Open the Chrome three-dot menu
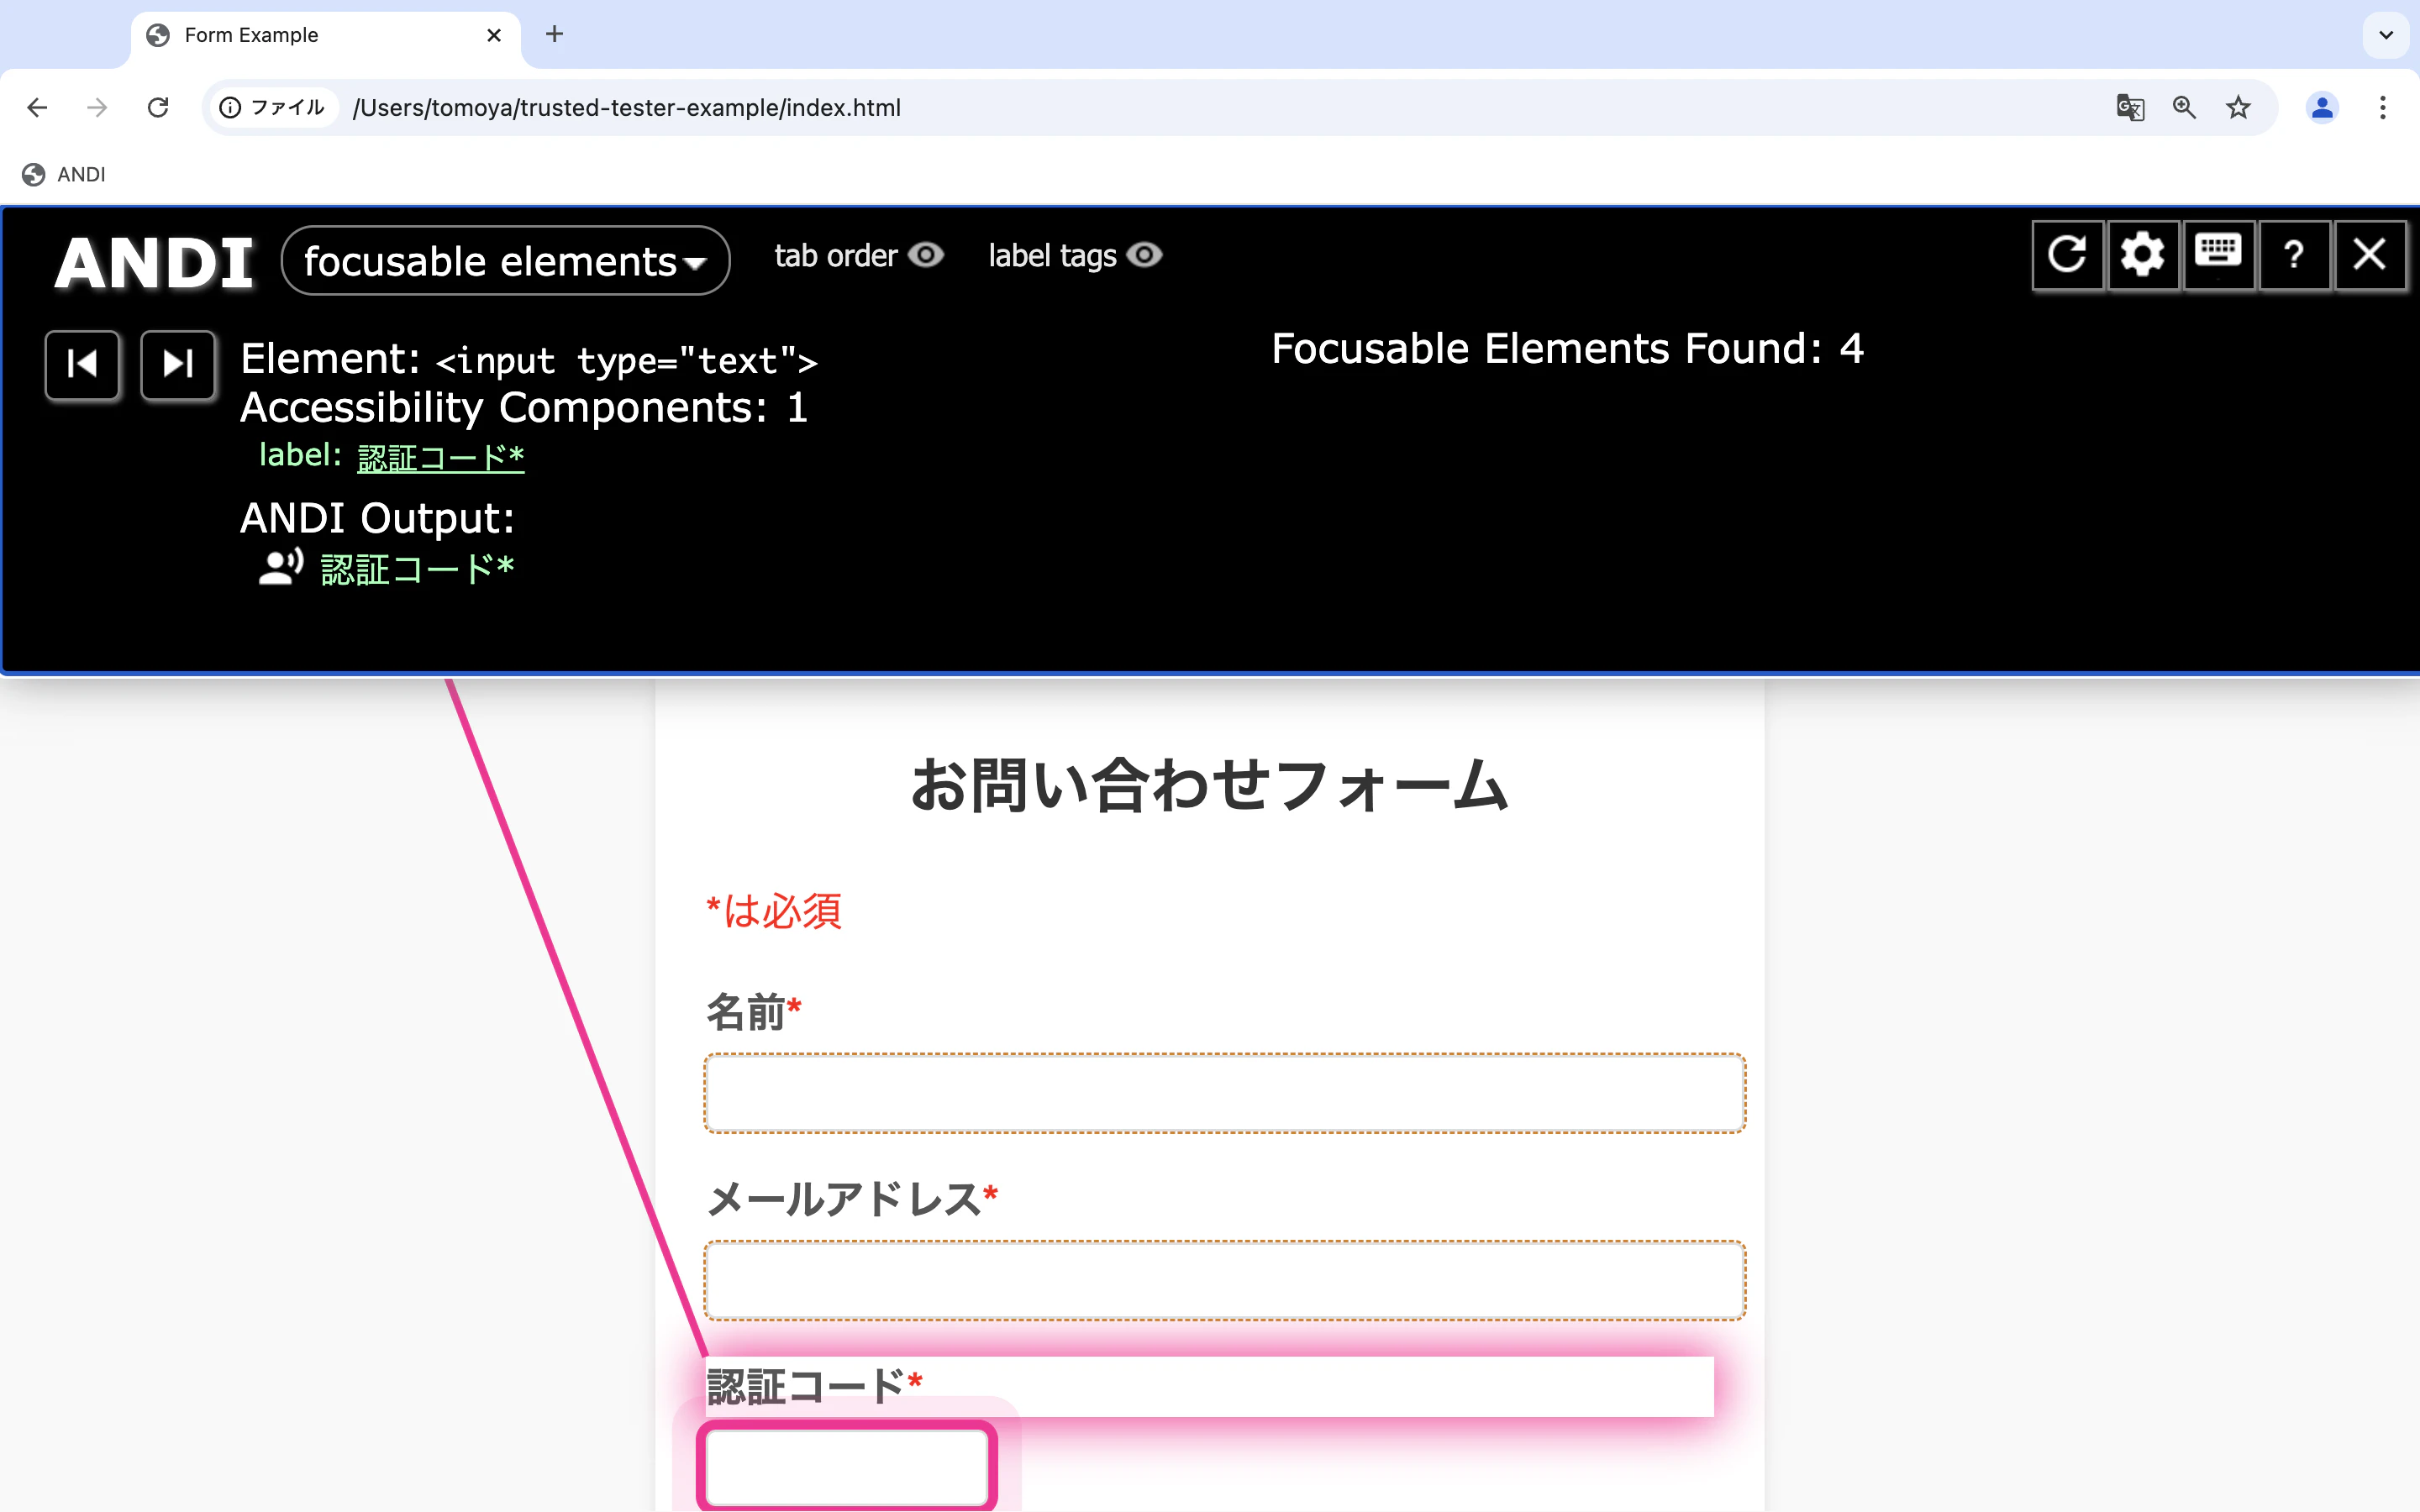The width and height of the screenshot is (2420, 1512). [x=2384, y=107]
